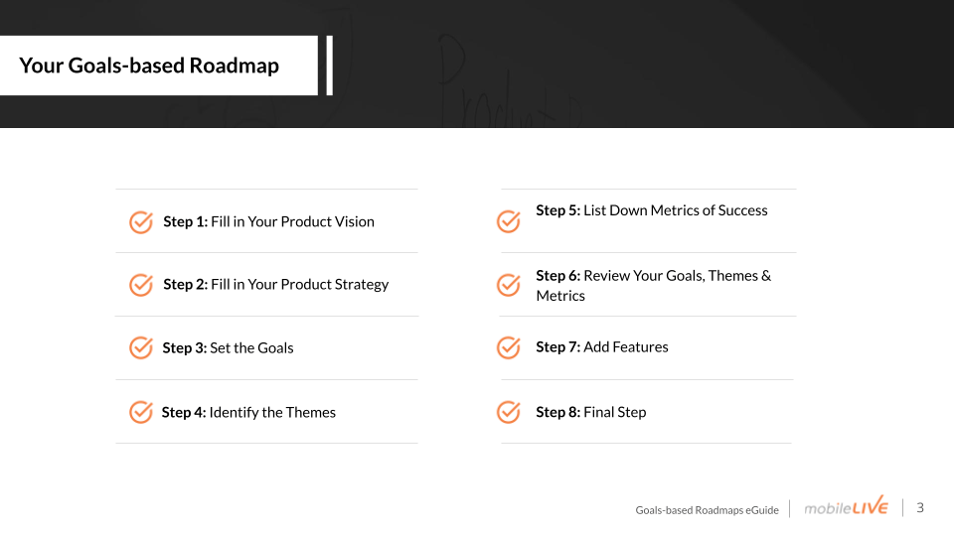Click the mobileLIVE logo in footer
This screenshot has height=536, width=954.
coord(846,506)
